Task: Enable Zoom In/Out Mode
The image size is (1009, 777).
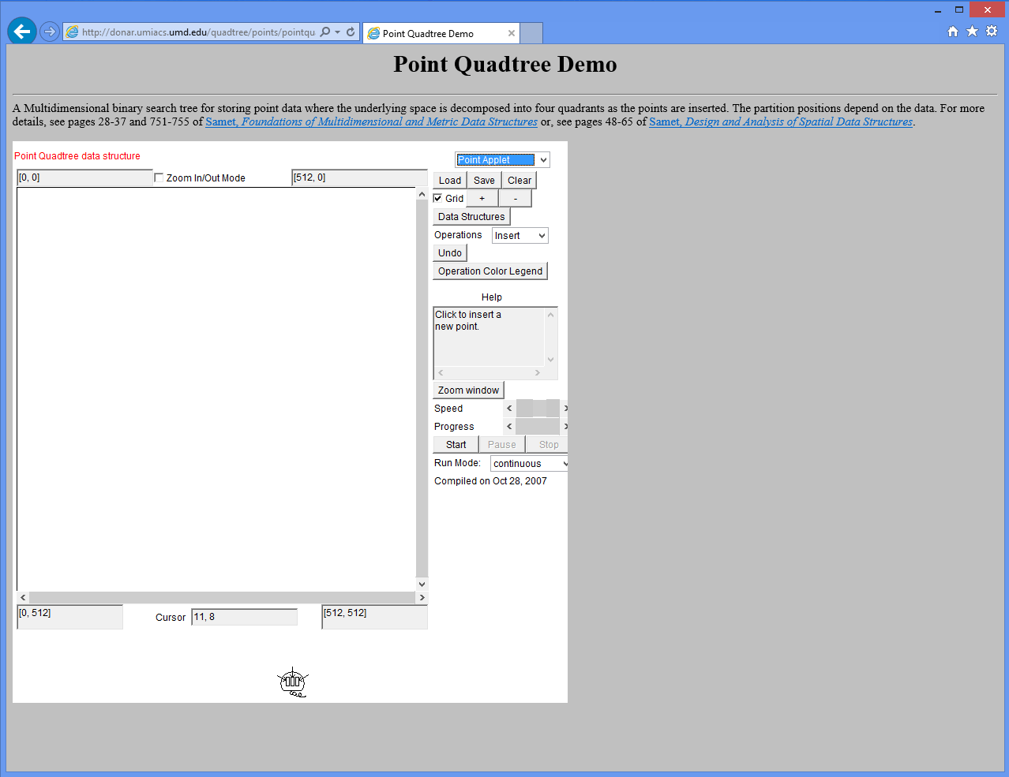Action: (158, 177)
